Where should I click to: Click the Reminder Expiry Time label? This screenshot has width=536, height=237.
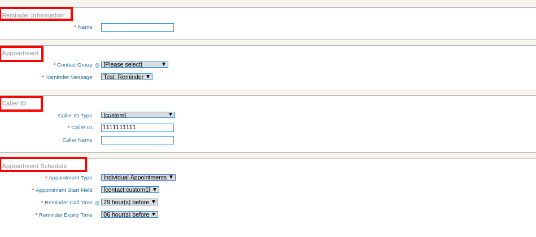(x=66, y=215)
